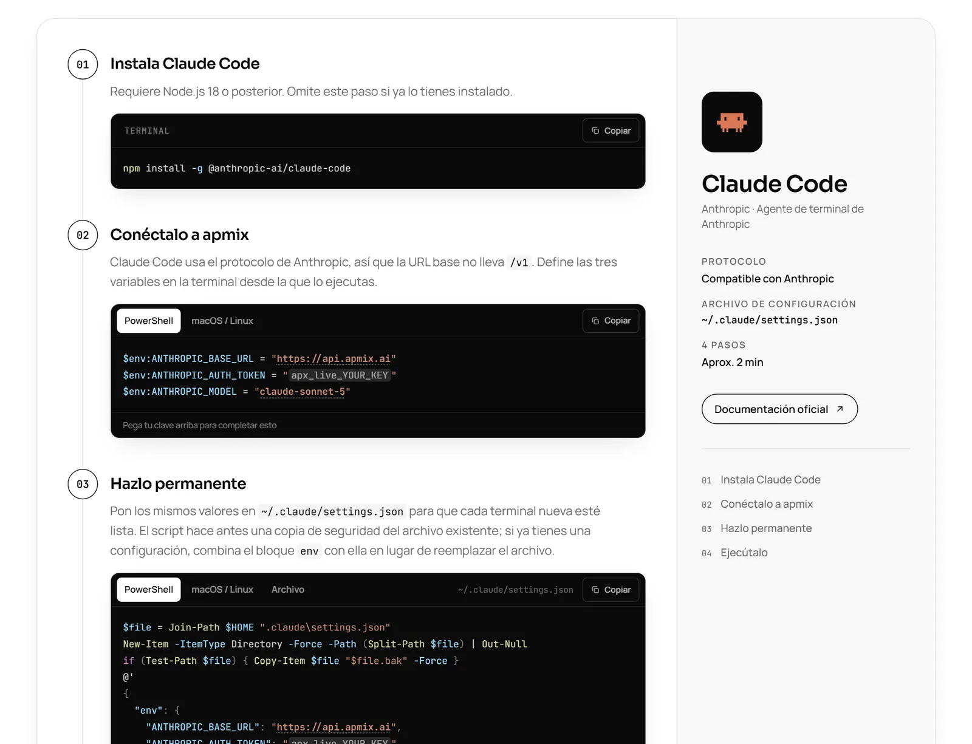Click the inline /v1 code chip
This screenshot has height=744, width=972.
(x=519, y=262)
